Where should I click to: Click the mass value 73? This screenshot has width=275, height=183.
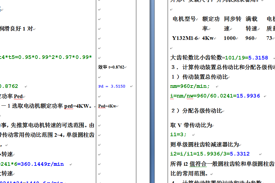tap(269, 38)
